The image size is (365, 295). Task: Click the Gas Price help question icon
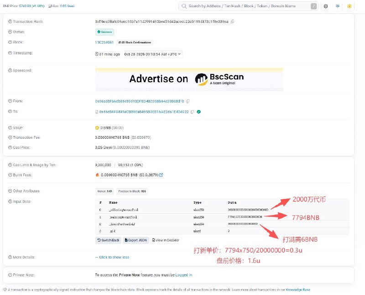click(x=10, y=147)
